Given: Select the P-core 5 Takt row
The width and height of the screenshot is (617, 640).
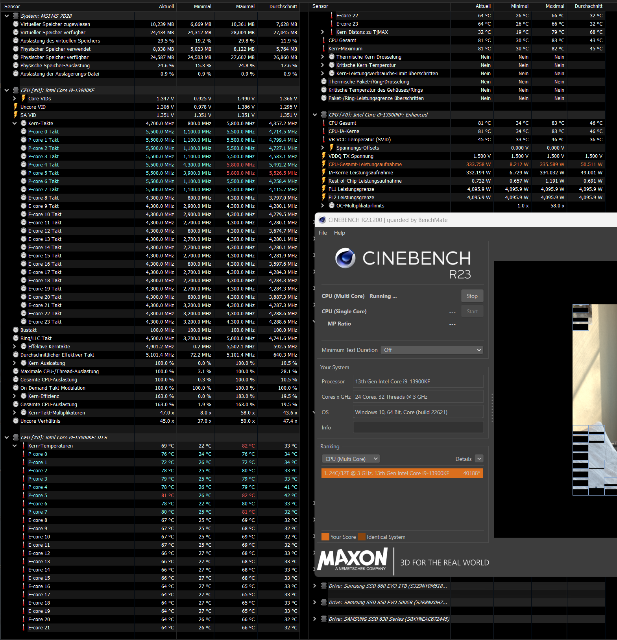Looking at the screenshot, I should coord(150,173).
